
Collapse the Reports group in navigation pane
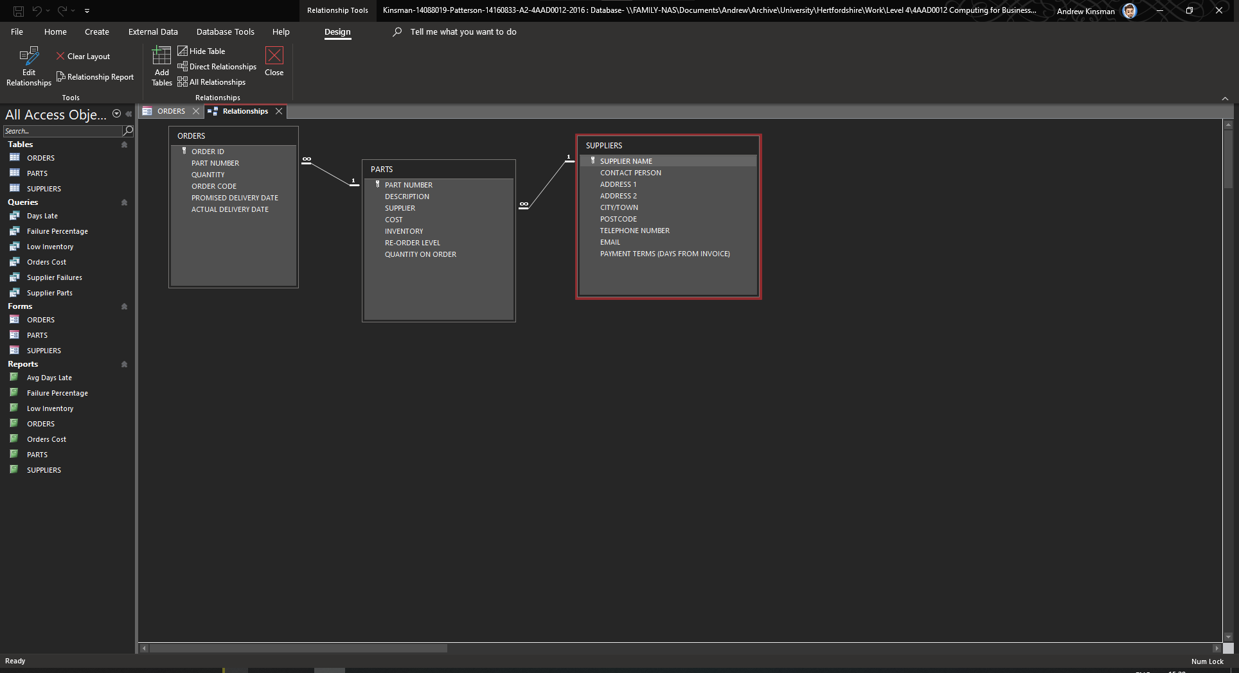(x=124, y=364)
